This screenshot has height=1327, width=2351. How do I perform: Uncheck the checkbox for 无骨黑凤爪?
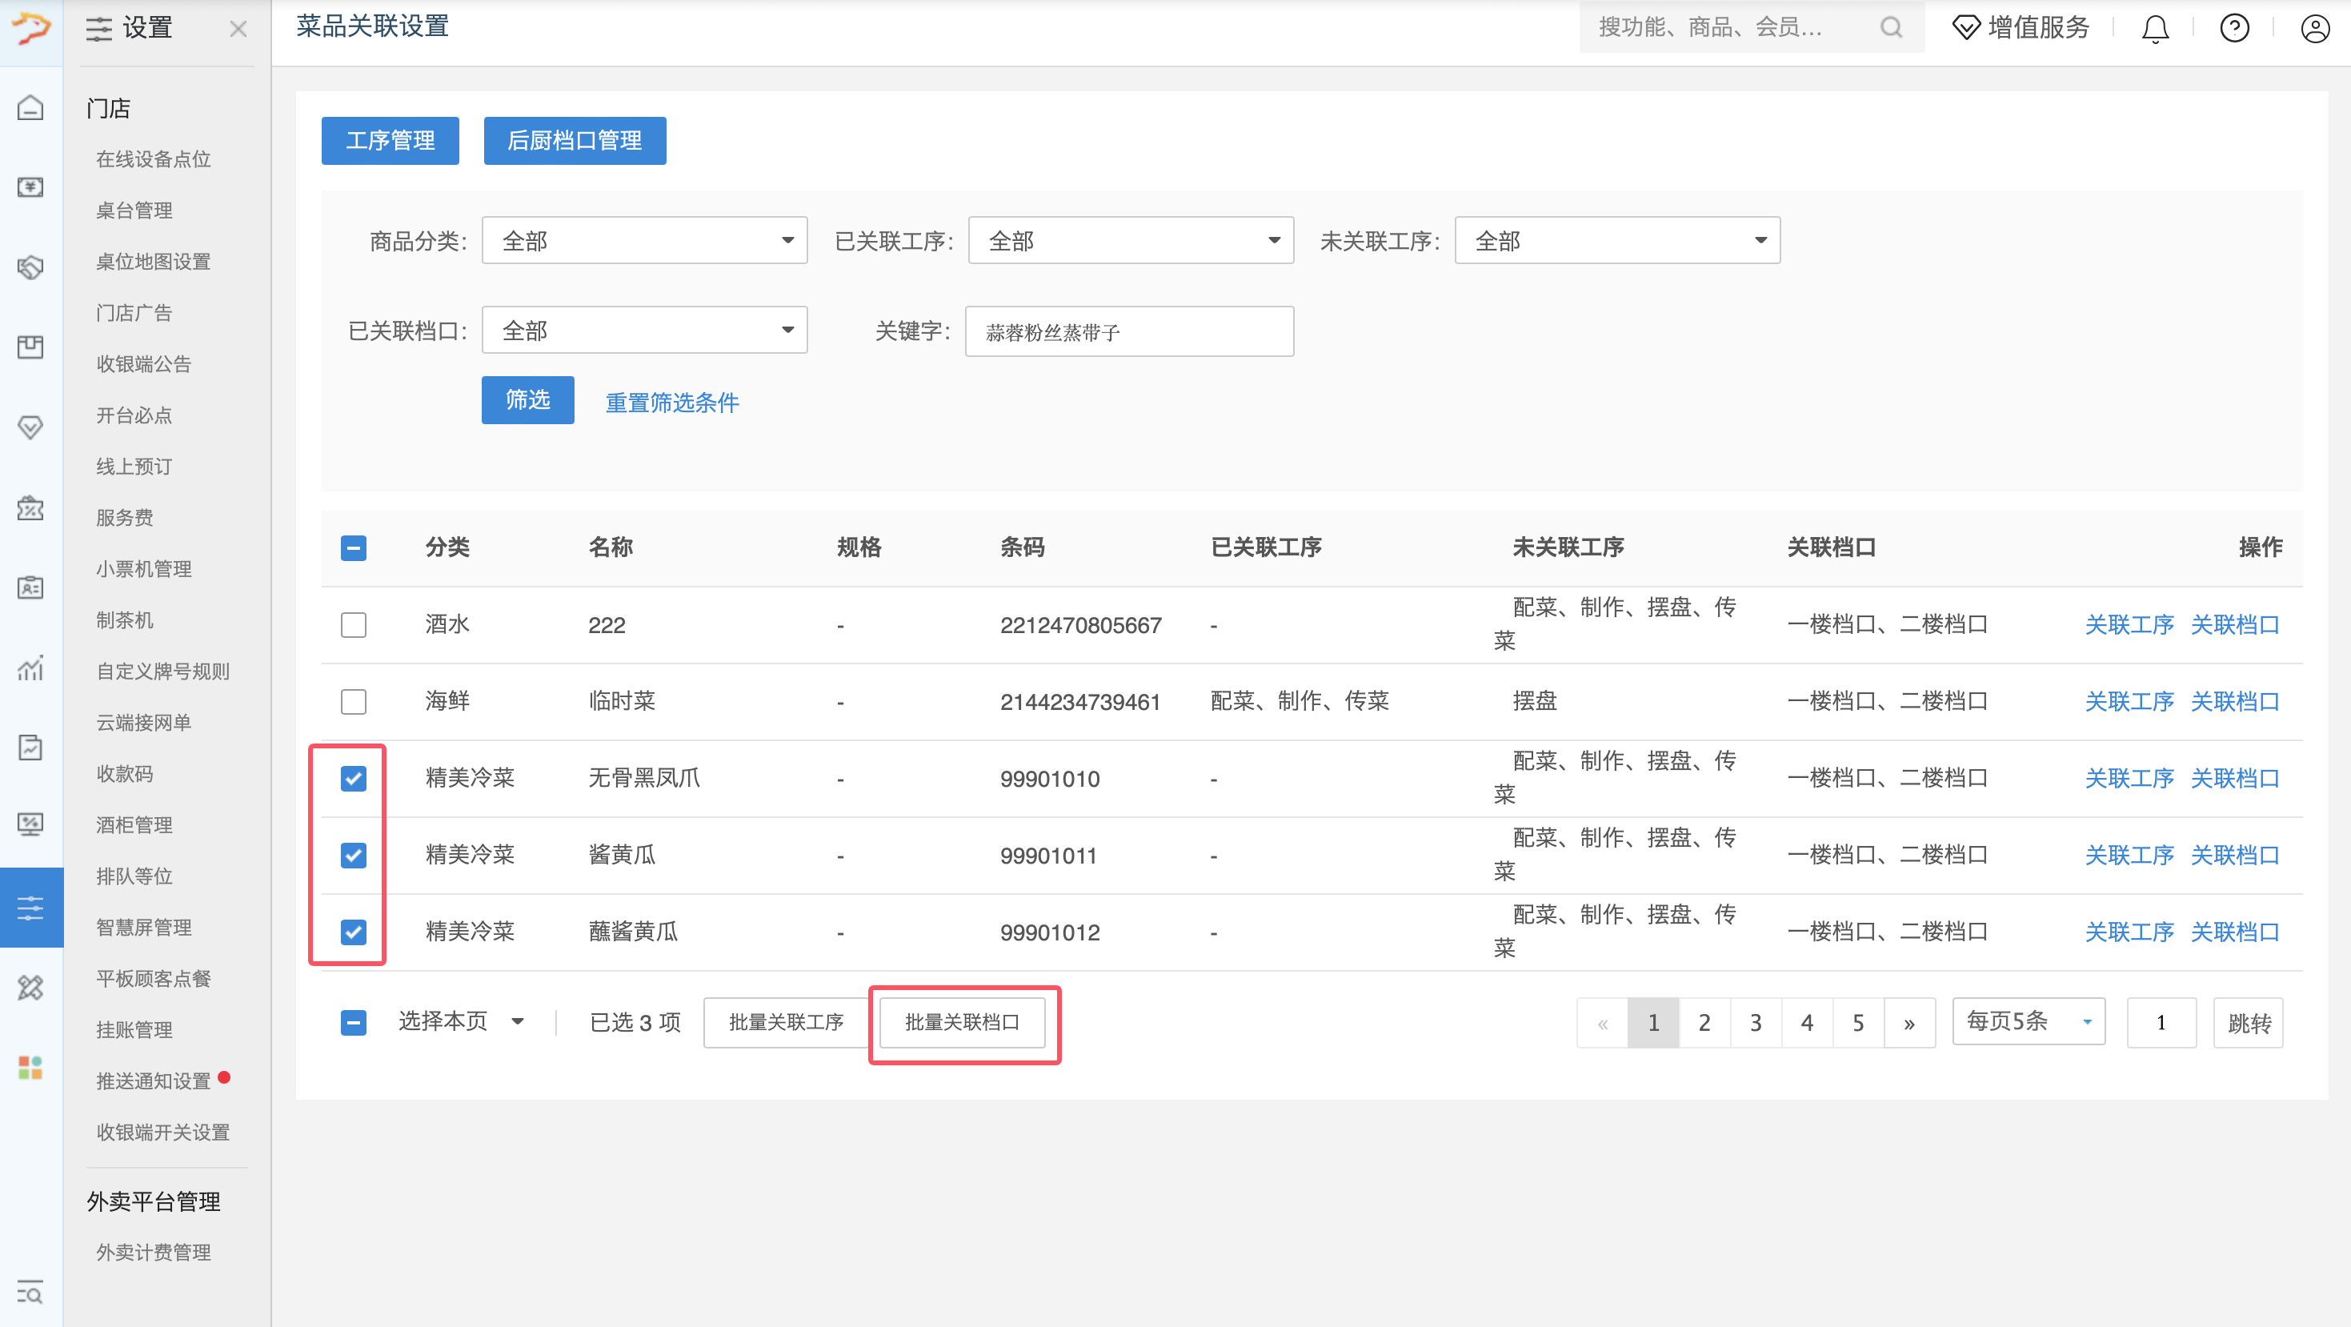point(353,779)
